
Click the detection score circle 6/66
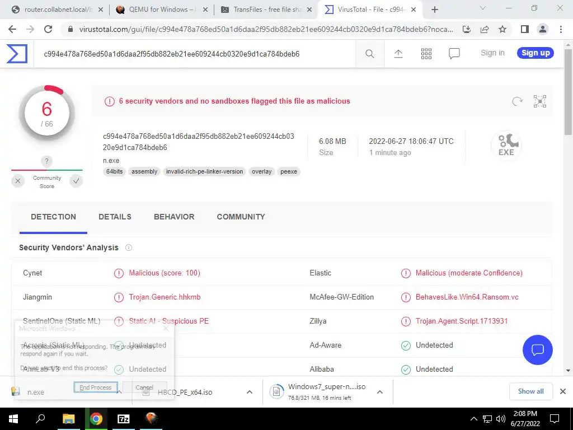[x=47, y=113]
